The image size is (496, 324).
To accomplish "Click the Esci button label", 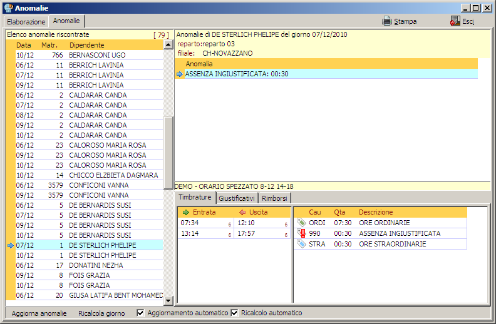I will point(468,21).
